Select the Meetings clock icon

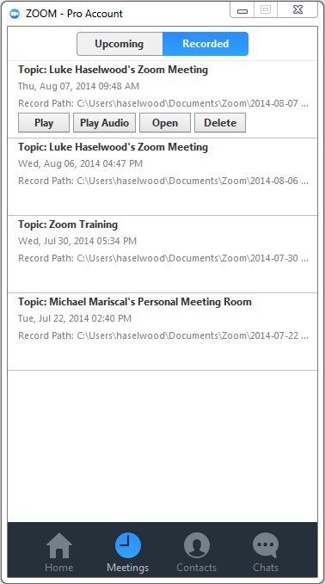pos(128,545)
